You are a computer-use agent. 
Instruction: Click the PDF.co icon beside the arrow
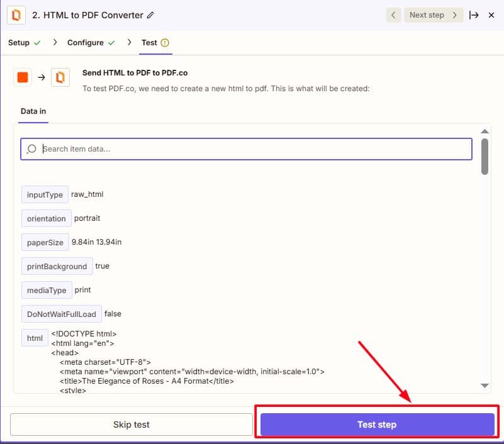[60, 77]
